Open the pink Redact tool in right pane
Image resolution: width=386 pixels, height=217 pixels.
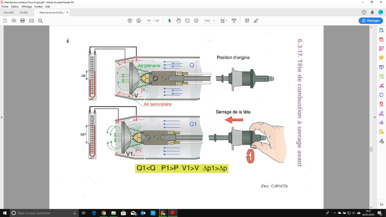tap(381, 86)
